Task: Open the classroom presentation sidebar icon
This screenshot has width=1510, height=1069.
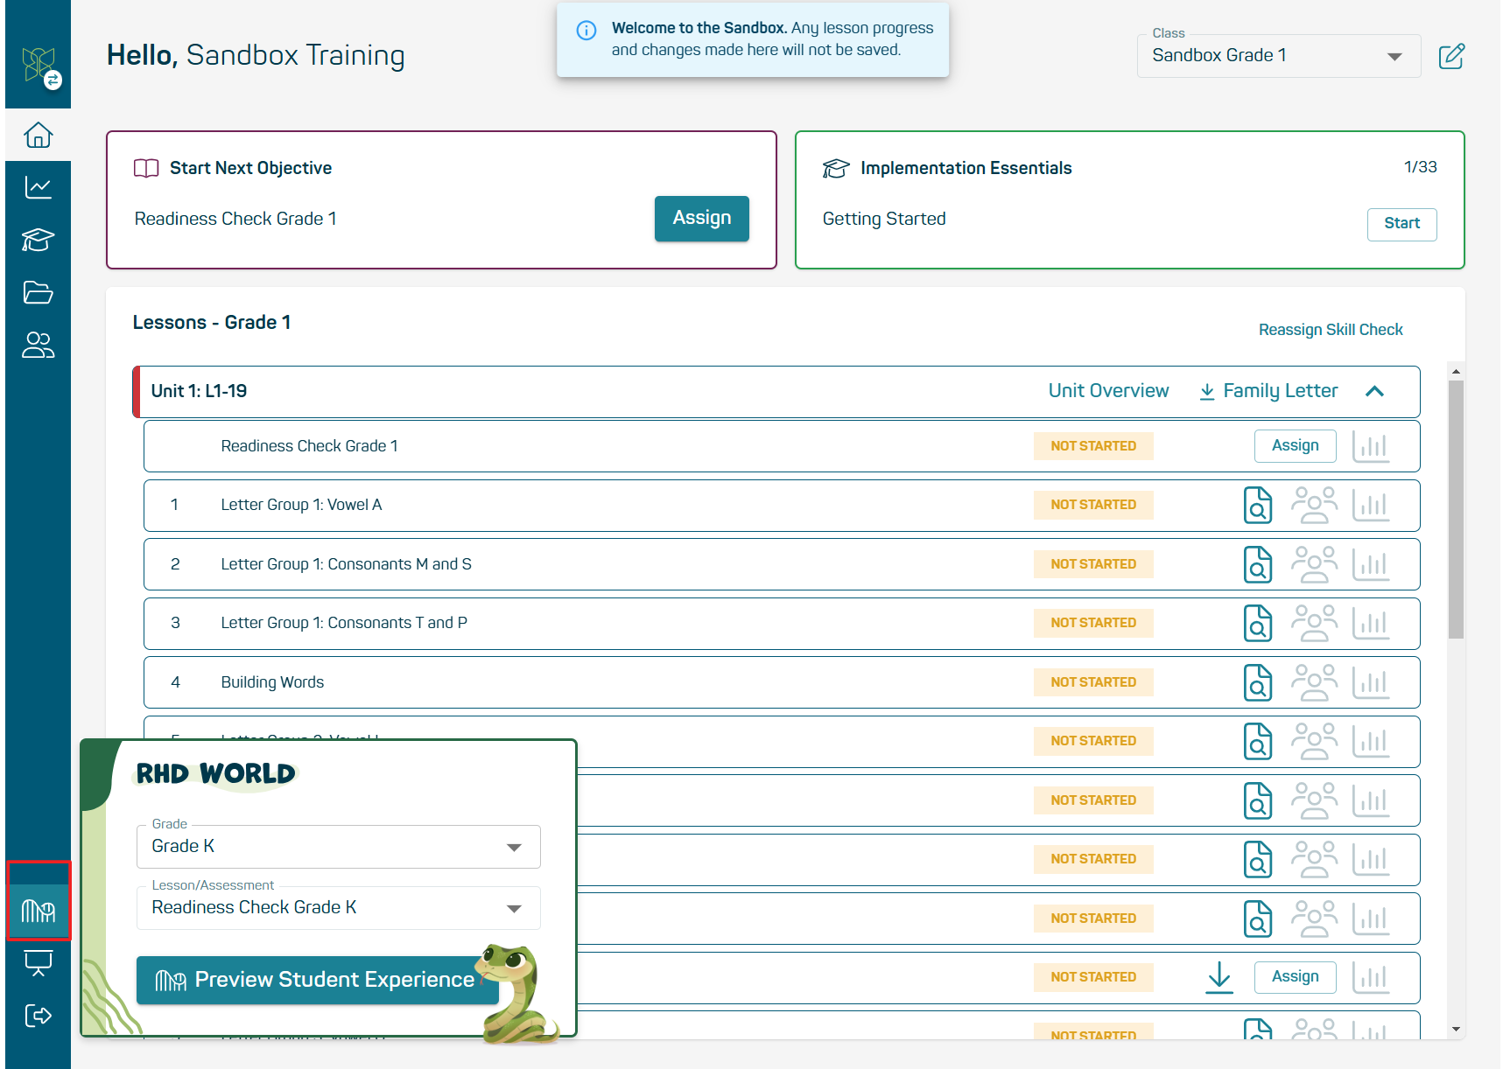Action: (x=38, y=962)
